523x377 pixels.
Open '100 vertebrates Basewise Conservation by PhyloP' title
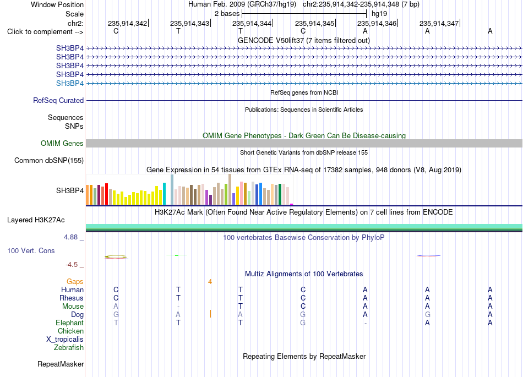[x=304, y=238]
